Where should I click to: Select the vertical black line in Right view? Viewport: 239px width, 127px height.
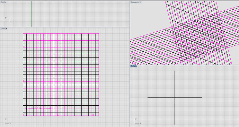tap(175, 98)
